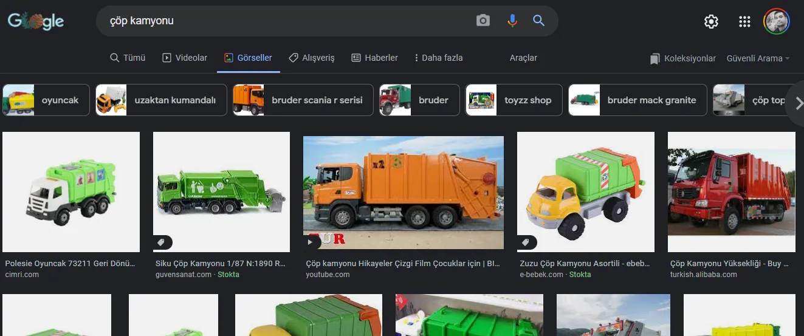Screen dimensions: 804x336
Task: Click into the search box with 'çöp kamyonu'
Action: pyautogui.click(x=286, y=21)
